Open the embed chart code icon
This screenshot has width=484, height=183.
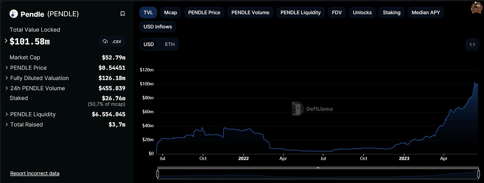pos(472,44)
